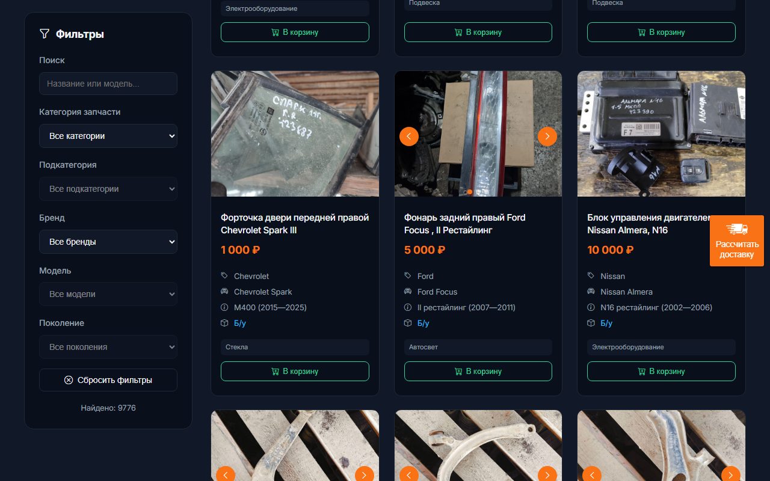The height and width of the screenshot is (481, 770).
Task: Click the info icon beside M400 (2015—2025)
Action: coord(224,307)
